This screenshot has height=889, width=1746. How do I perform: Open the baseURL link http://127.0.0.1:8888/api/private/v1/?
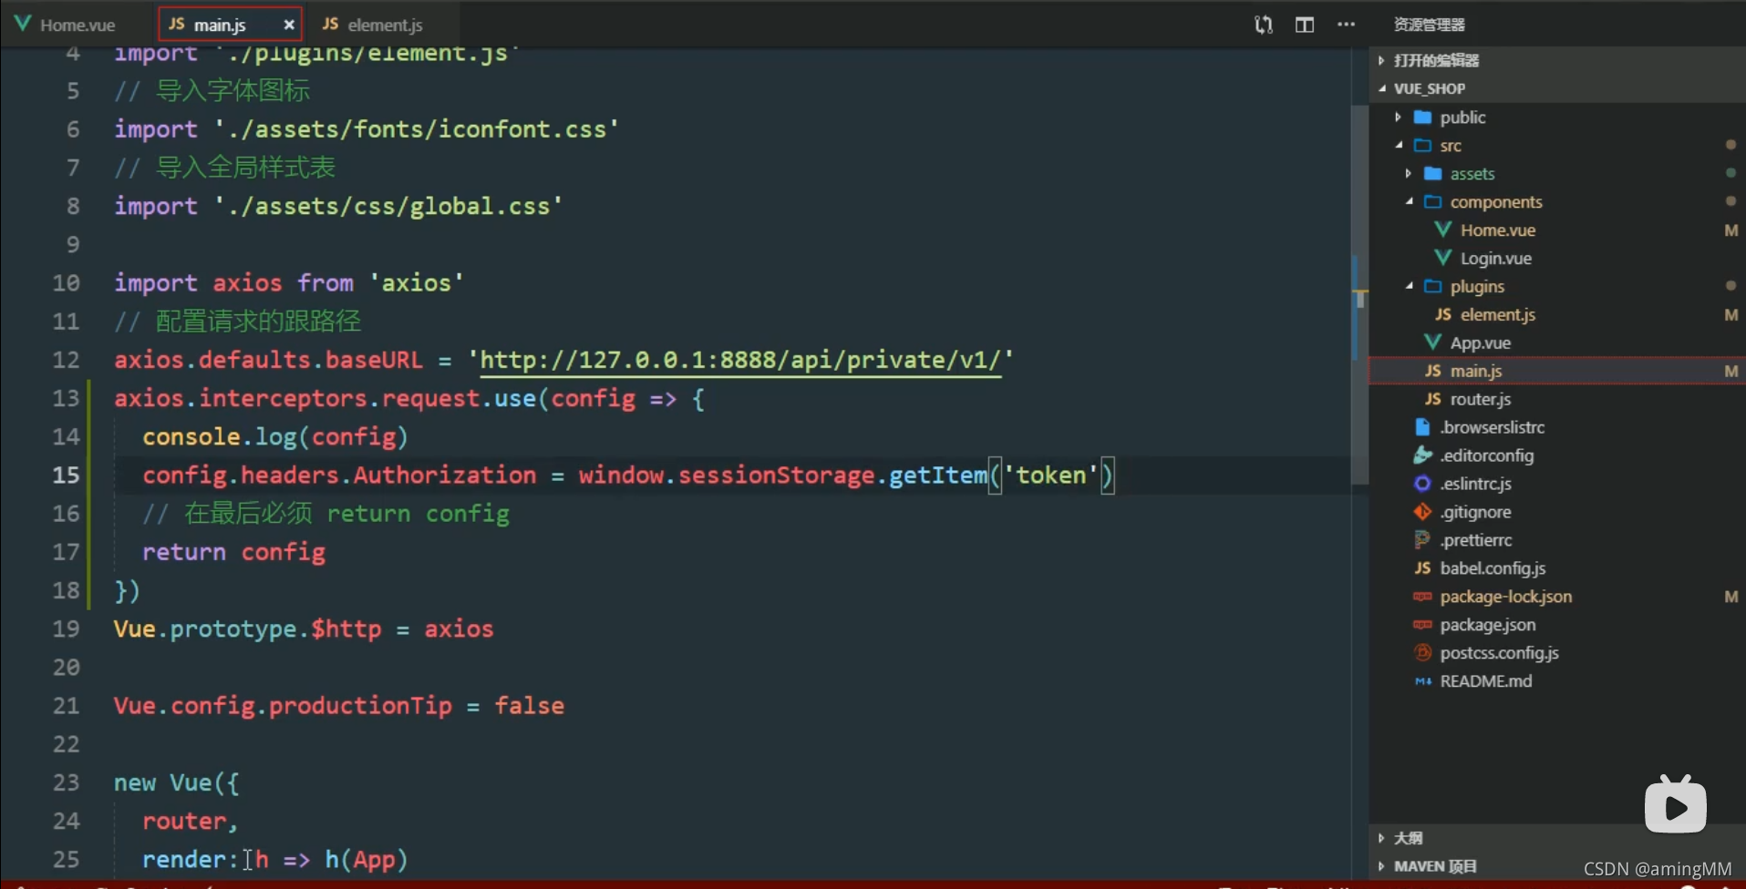pyautogui.click(x=740, y=360)
